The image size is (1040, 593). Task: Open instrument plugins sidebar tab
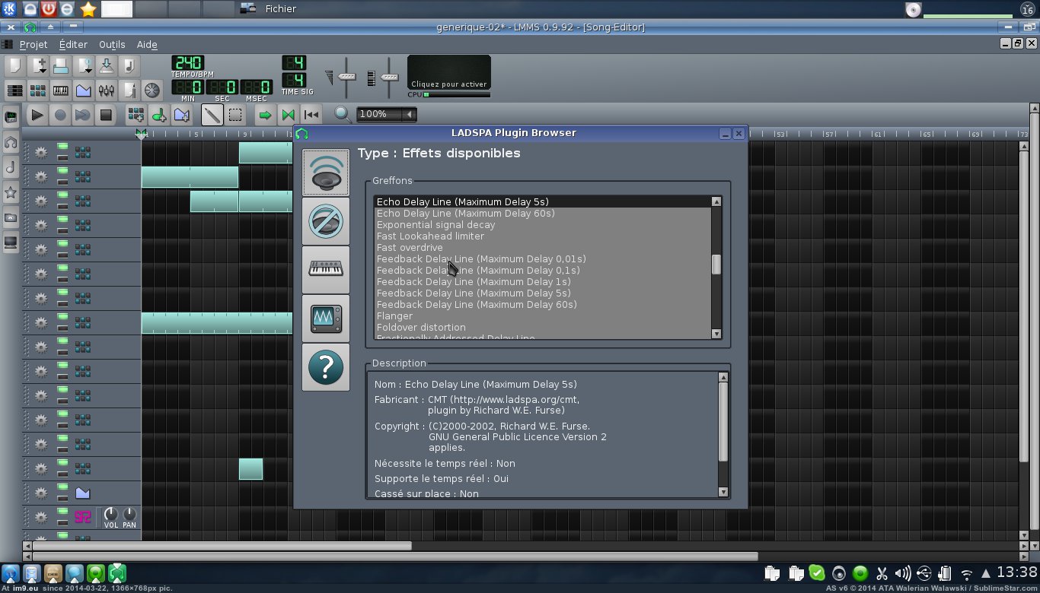click(x=11, y=117)
